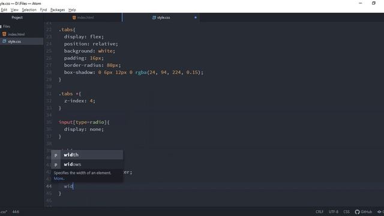The width and height of the screenshot is (384, 216).
Task: Click the cursor position 44:6 in status bar
Action: click(x=16, y=212)
